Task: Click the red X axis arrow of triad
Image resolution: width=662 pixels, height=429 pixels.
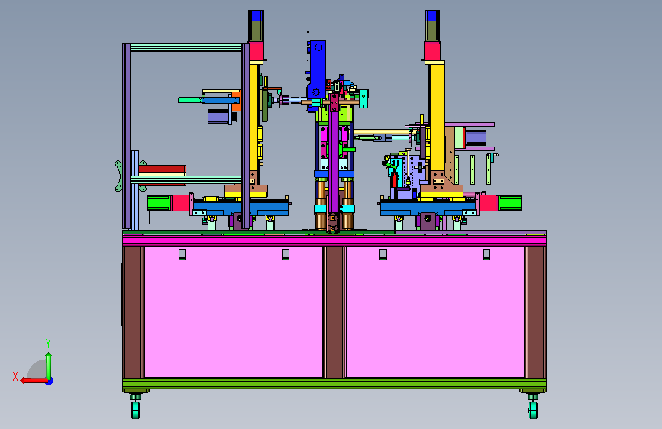Action: click(x=33, y=380)
